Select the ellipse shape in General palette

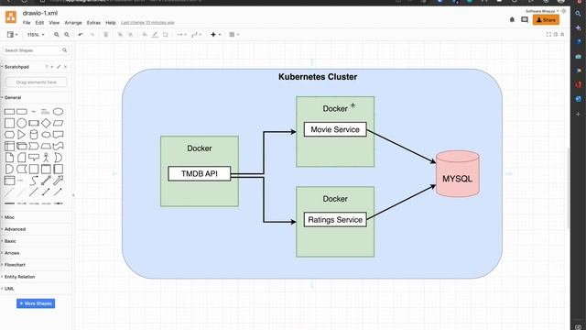point(58,112)
